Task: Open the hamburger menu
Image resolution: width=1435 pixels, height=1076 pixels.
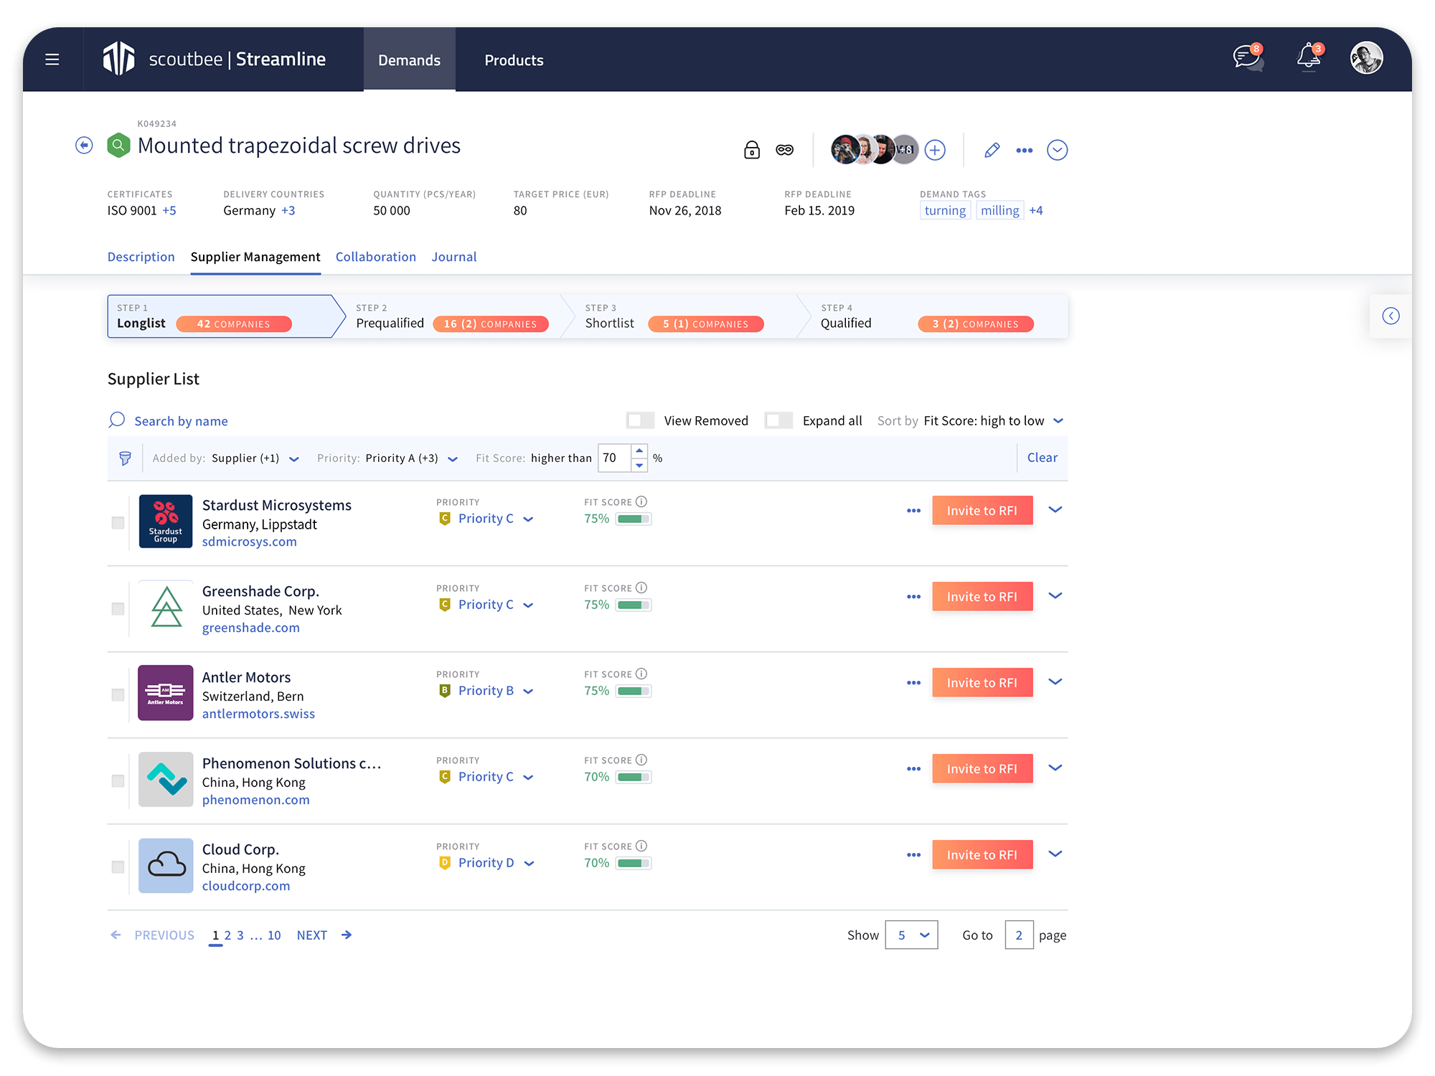Action: coord(51,59)
